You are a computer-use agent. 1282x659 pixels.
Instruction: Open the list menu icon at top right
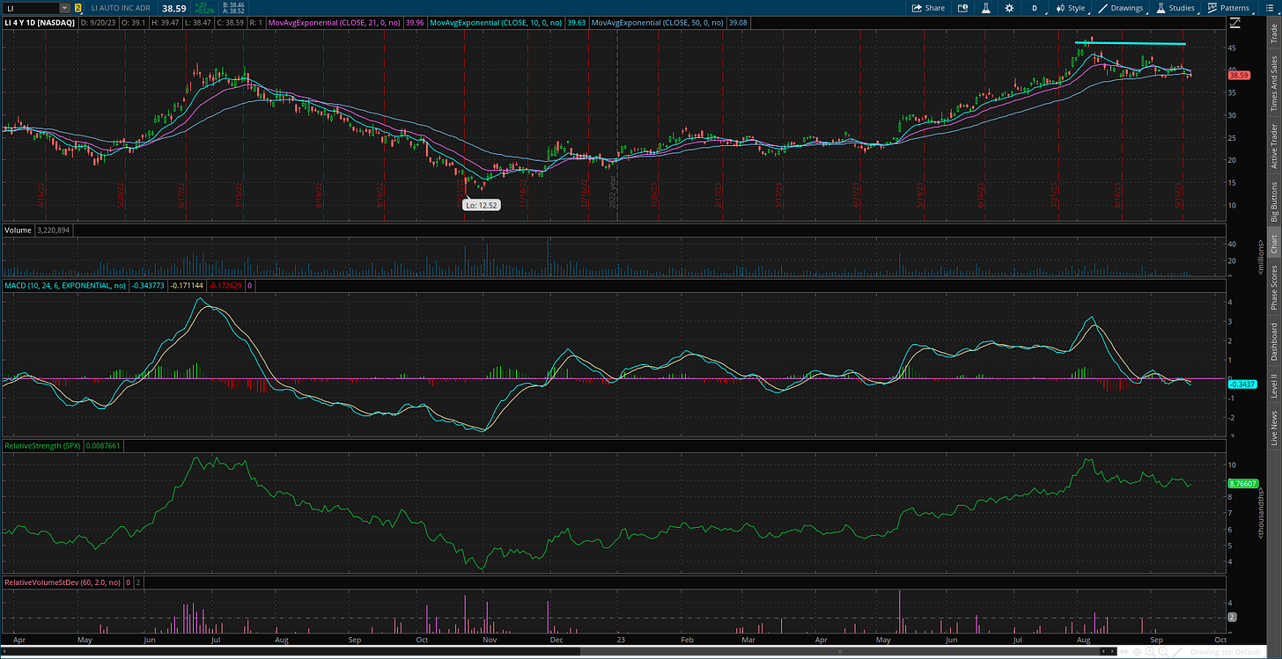click(x=1270, y=8)
